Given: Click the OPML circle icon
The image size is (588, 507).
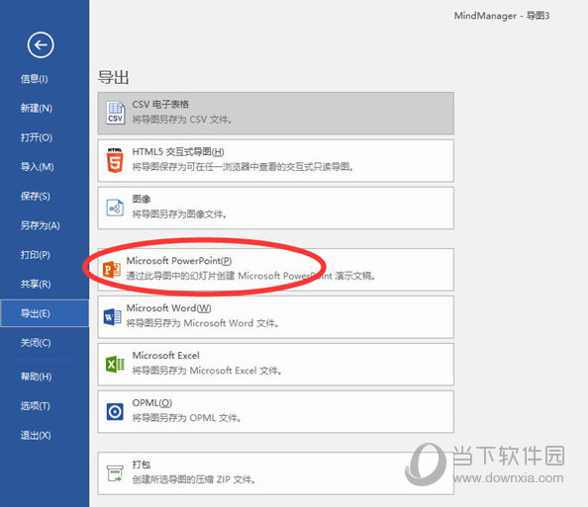Looking at the screenshot, I should click(115, 412).
